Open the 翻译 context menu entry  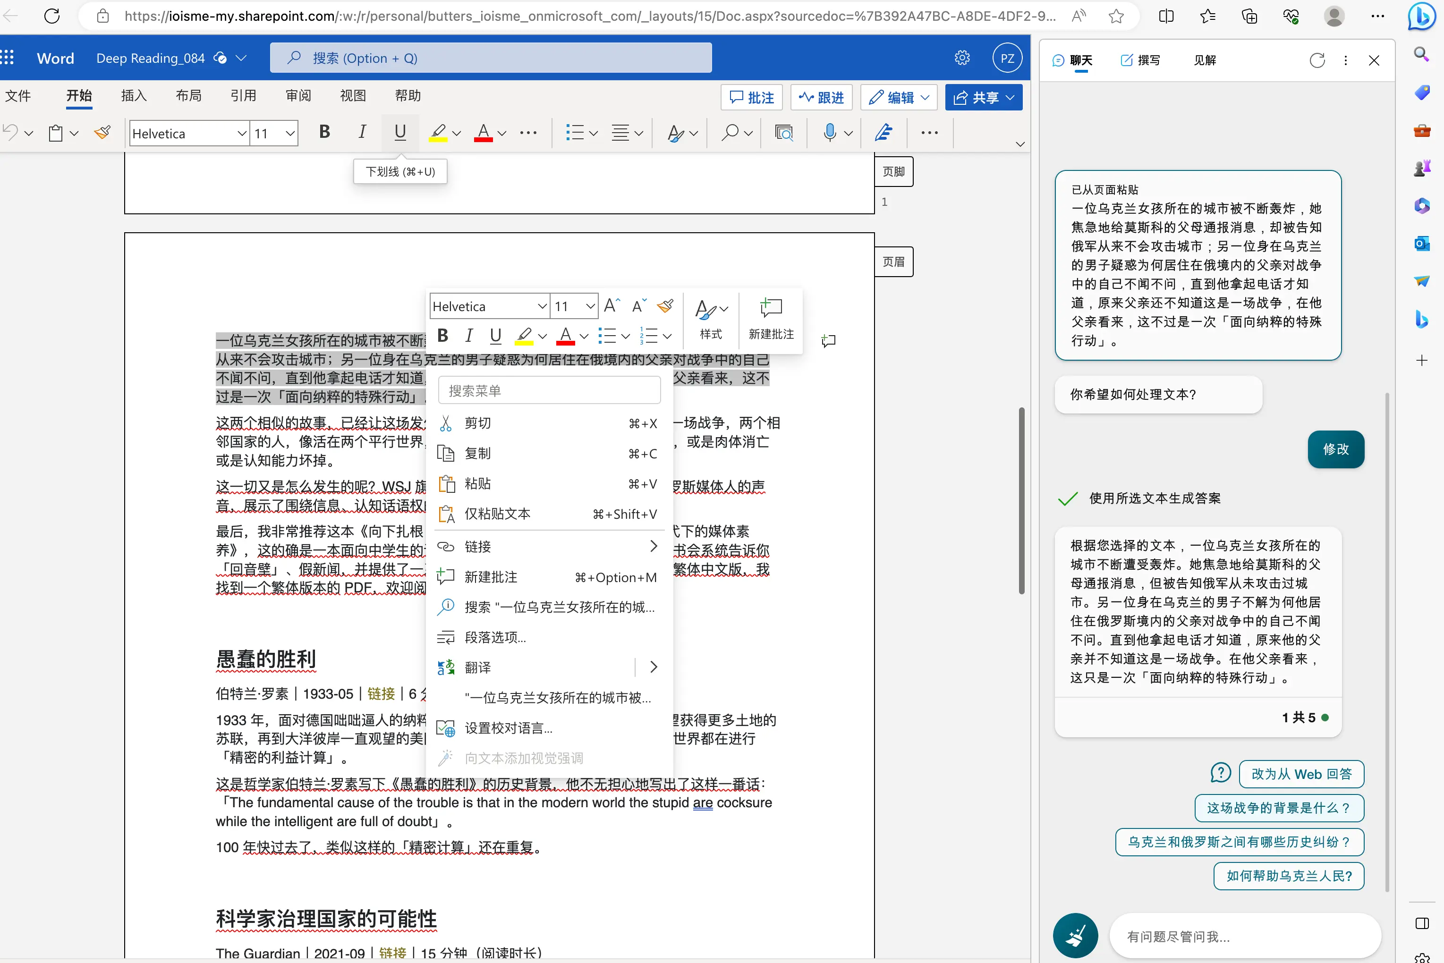532,667
